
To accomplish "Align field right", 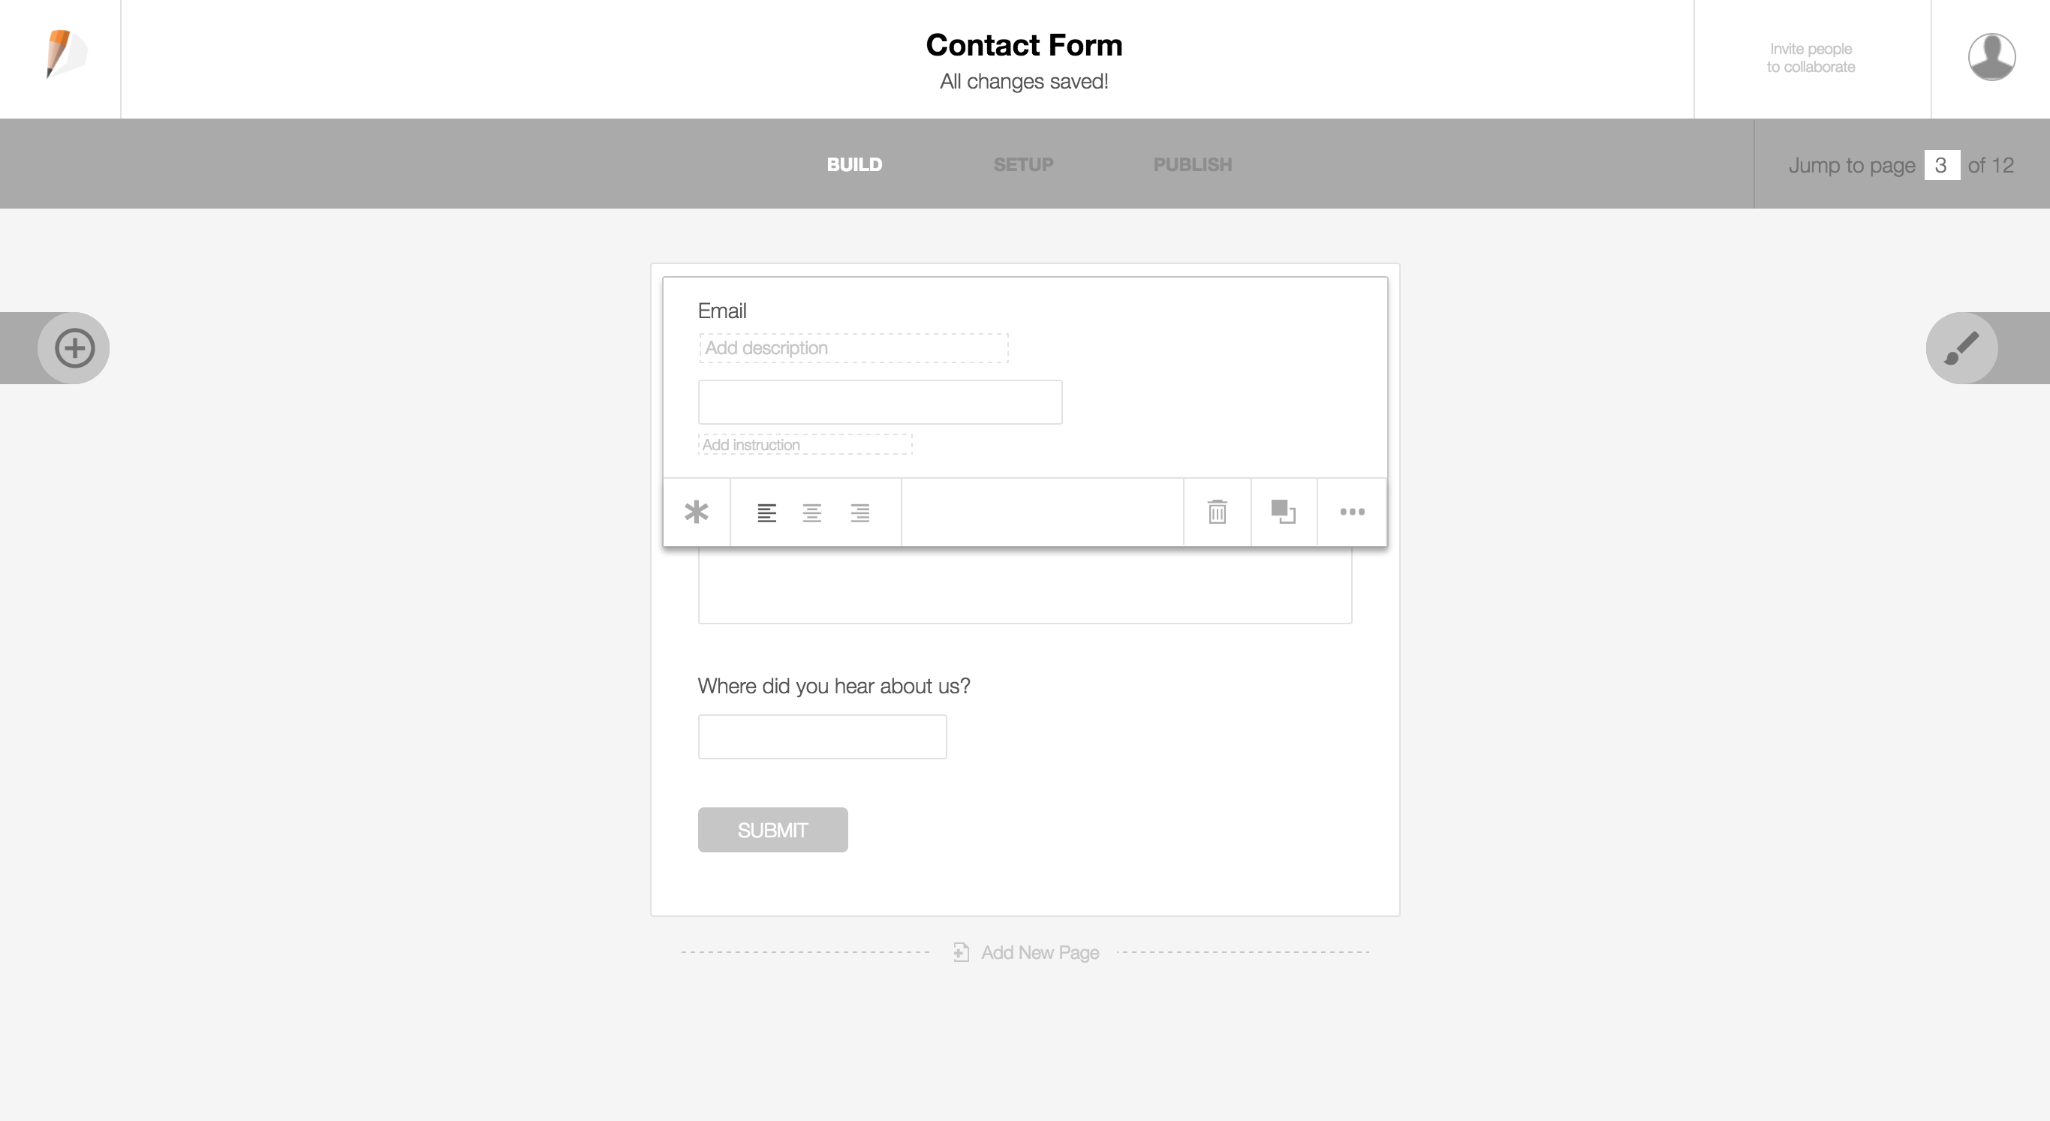I will (x=859, y=513).
